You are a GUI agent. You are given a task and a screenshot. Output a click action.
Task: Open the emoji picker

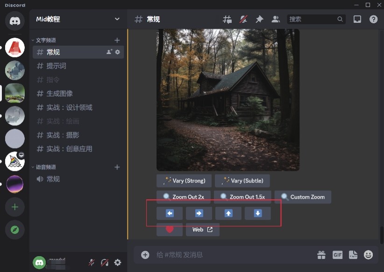point(368,255)
